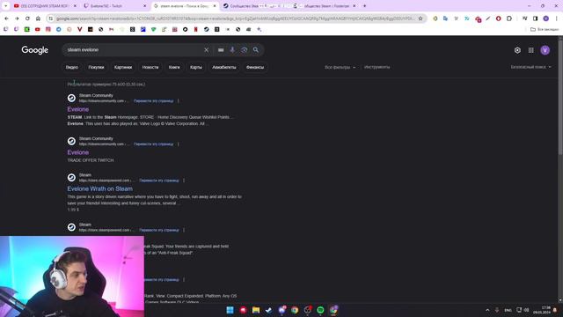The width and height of the screenshot is (563, 317).
Task: Switch to the last Steam community tab
Action: pyautogui.click(x=325, y=6)
